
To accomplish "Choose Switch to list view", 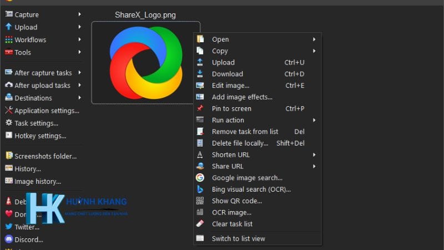I will coord(258,238).
